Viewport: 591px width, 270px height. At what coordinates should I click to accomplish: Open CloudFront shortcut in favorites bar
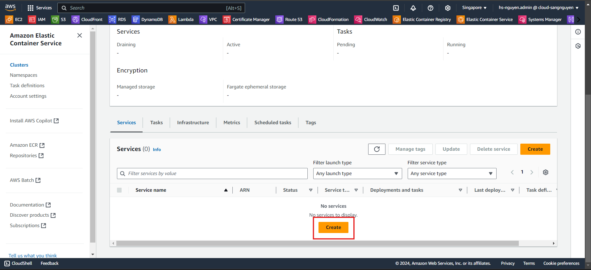(87, 19)
